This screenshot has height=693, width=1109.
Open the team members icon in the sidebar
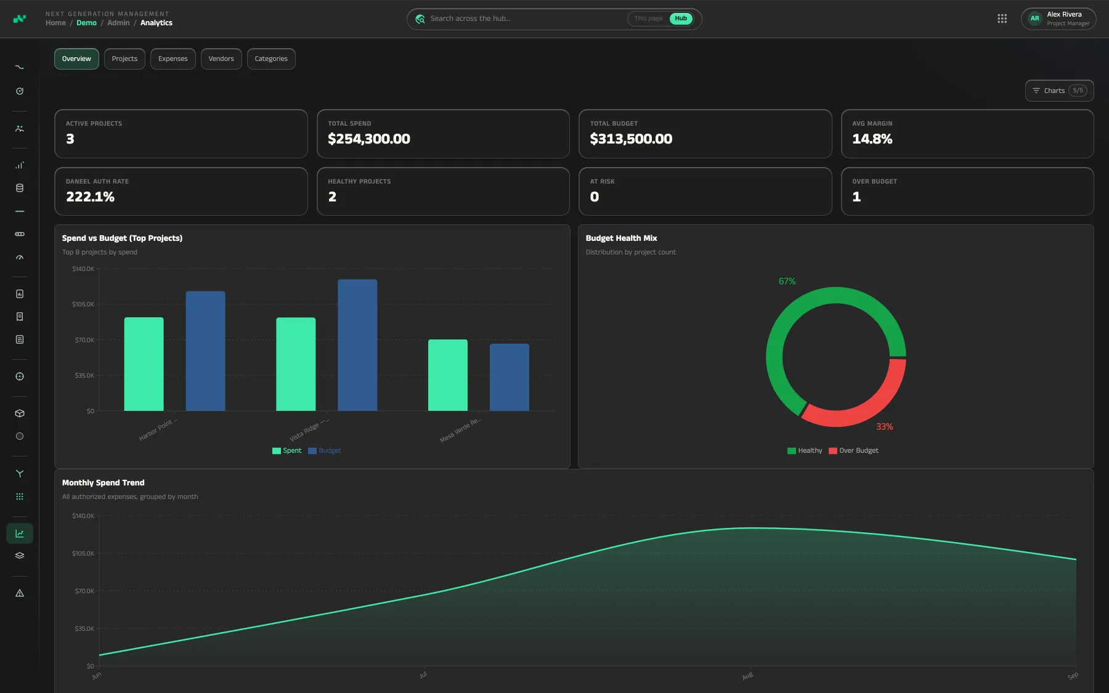(20, 129)
